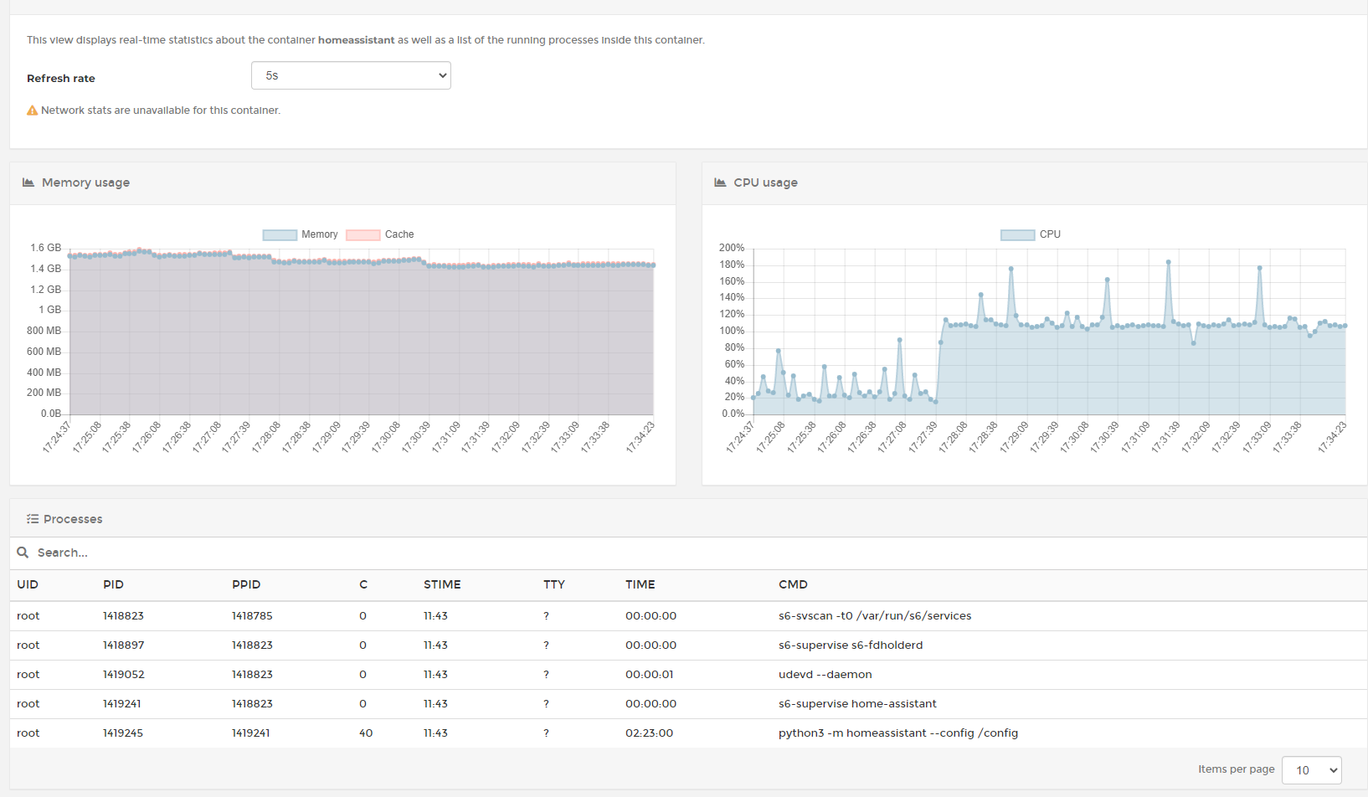Sort table by PID column
The height and width of the screenshot is (797, 1368).
coord(113,584)
